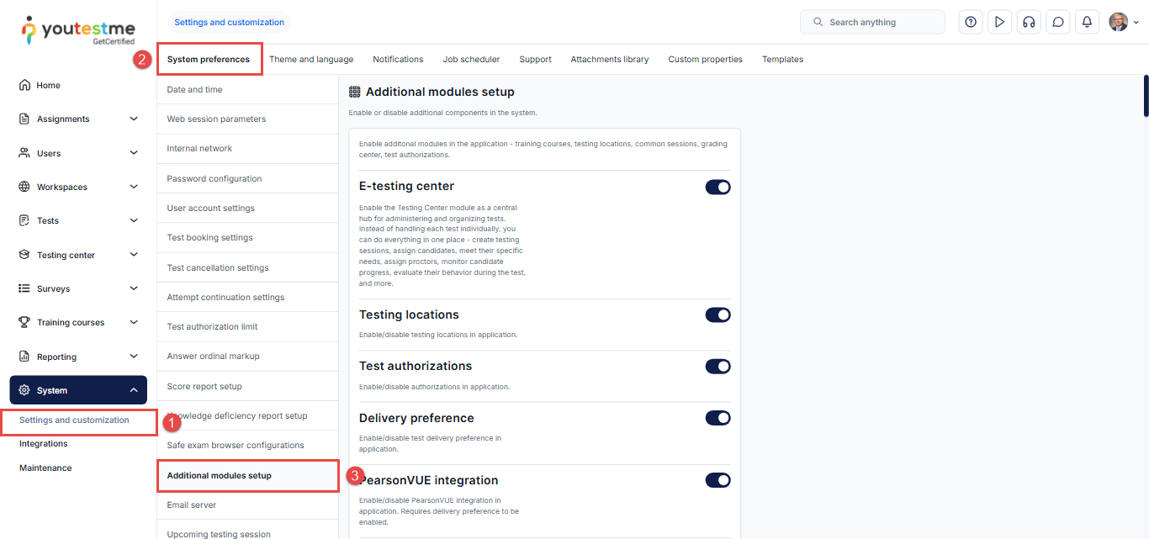The image size is (1149, 539).
Task: Switch to the Theme and language tab
Action: pyautogui.click(x=311, y=60)
